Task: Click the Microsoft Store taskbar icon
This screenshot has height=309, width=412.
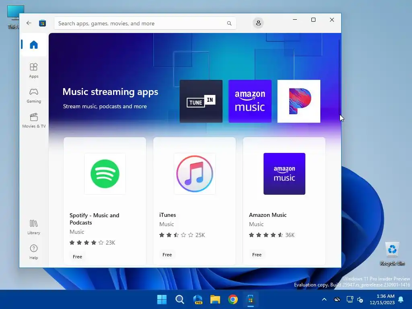Action: pyautogui.click(x=251, y=299)
